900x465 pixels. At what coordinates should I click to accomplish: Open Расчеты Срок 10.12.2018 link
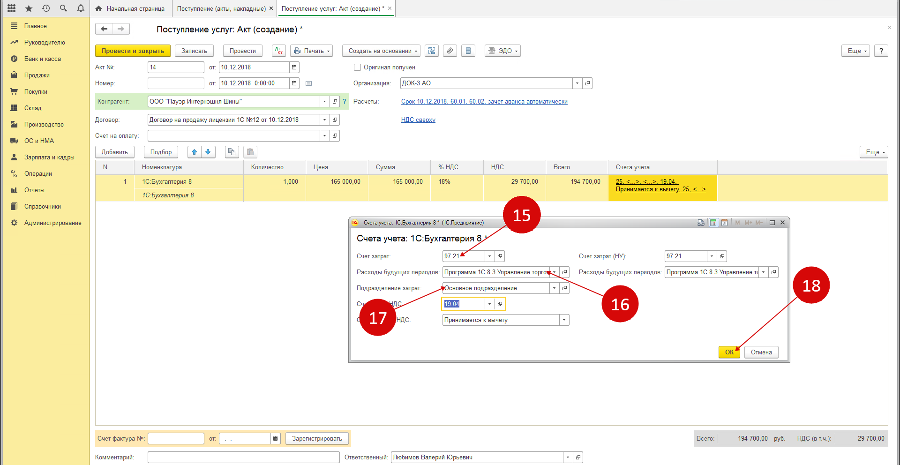[x=484, y=102]
